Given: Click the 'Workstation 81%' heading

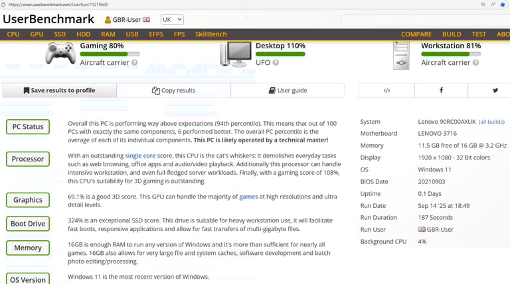Looking at the screenshot, I should coord(451,46).
